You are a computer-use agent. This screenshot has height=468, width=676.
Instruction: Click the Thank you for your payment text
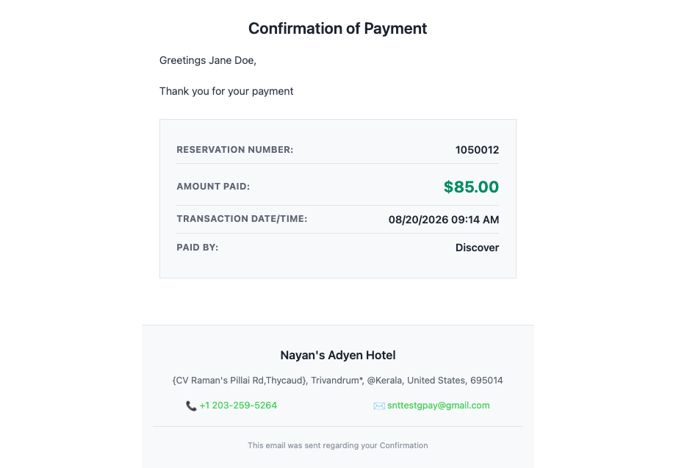226,91
